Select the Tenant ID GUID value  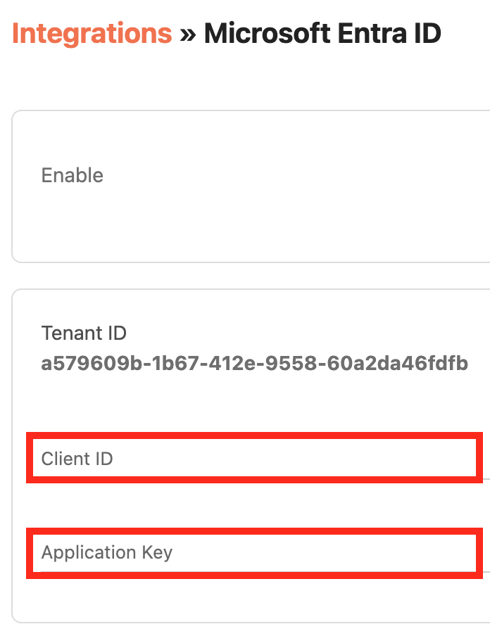[x=254, y=364]
